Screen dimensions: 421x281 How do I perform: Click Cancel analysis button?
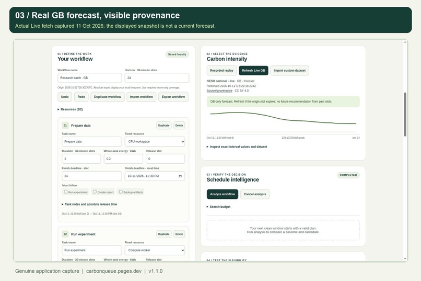pos(255,194)
